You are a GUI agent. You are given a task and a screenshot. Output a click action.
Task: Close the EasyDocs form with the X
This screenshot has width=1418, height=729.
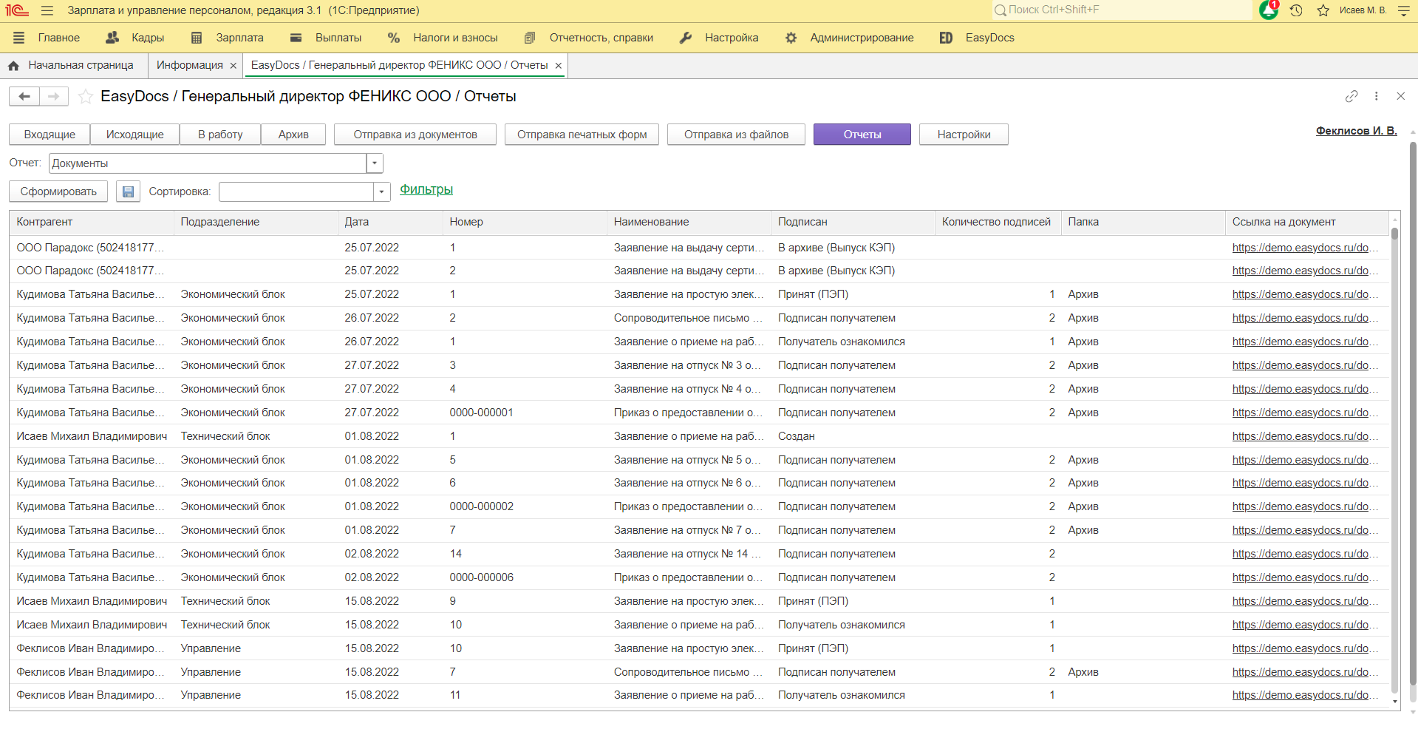(1400, 96)
